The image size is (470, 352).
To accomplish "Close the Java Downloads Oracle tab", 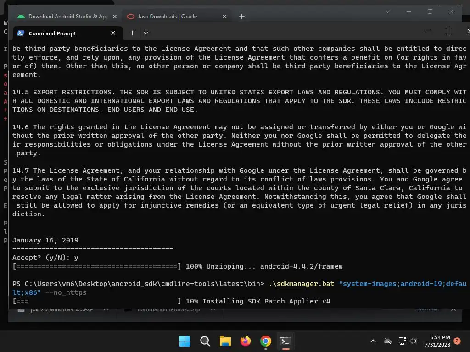I will tap(224, 16).
